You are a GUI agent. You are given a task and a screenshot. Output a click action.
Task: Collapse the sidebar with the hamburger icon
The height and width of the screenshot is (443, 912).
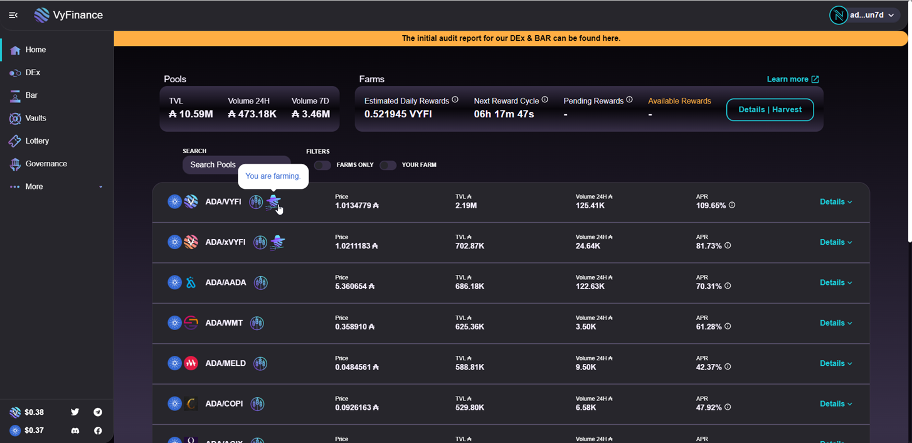point(13,15)
